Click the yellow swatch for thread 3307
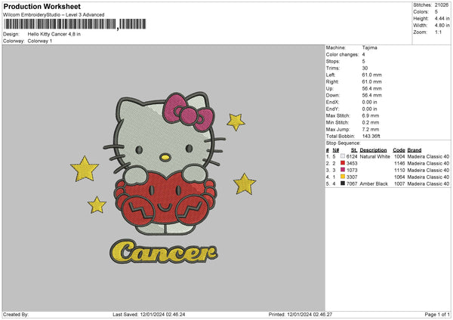The height and width of the screenshot is (320, 453). [343, 177]
